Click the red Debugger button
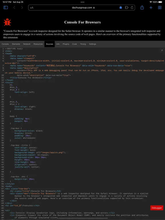 (157, 208)
